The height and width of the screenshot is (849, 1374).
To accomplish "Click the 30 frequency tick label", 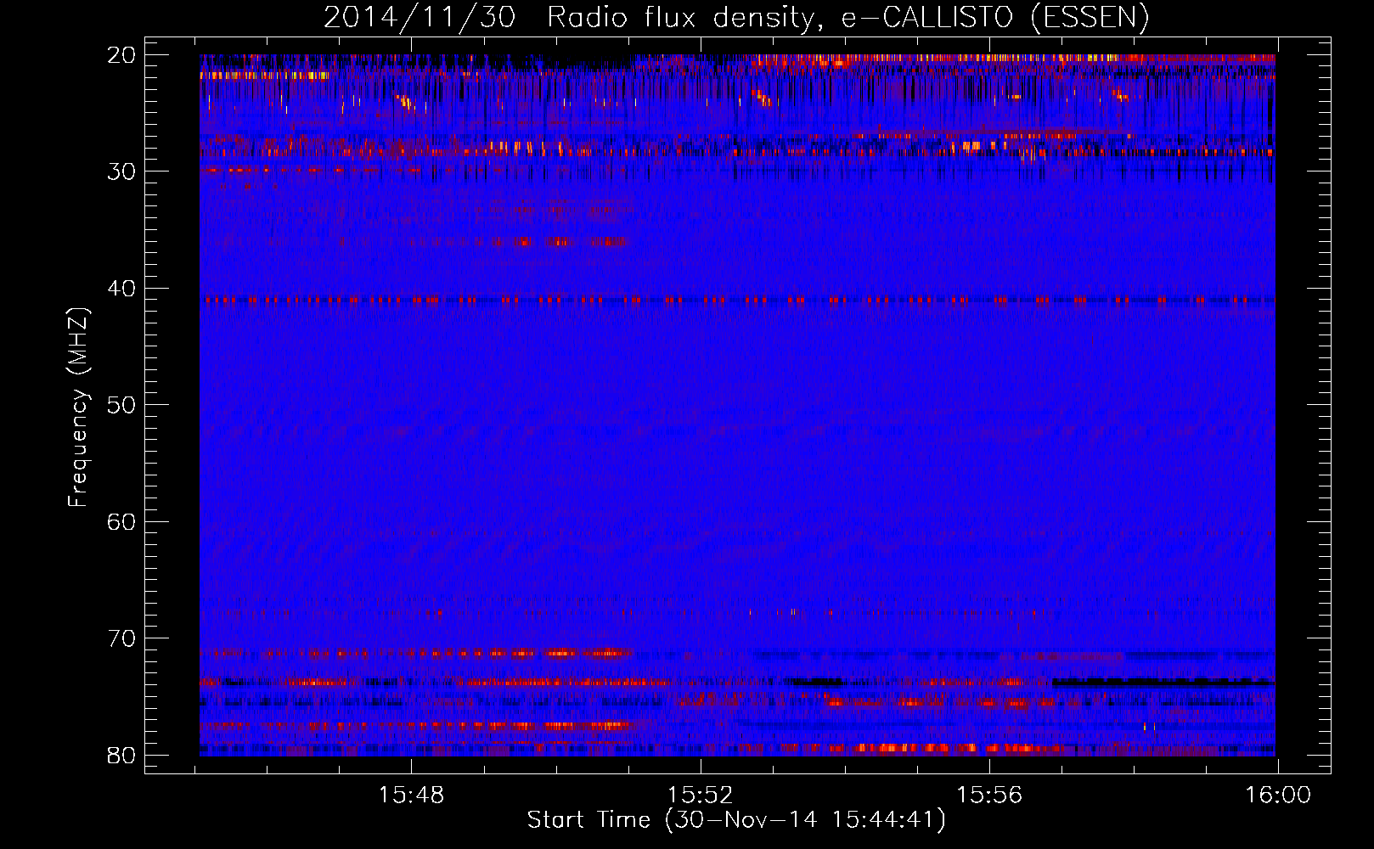I will pyautogui.click(x=122, y=171).
